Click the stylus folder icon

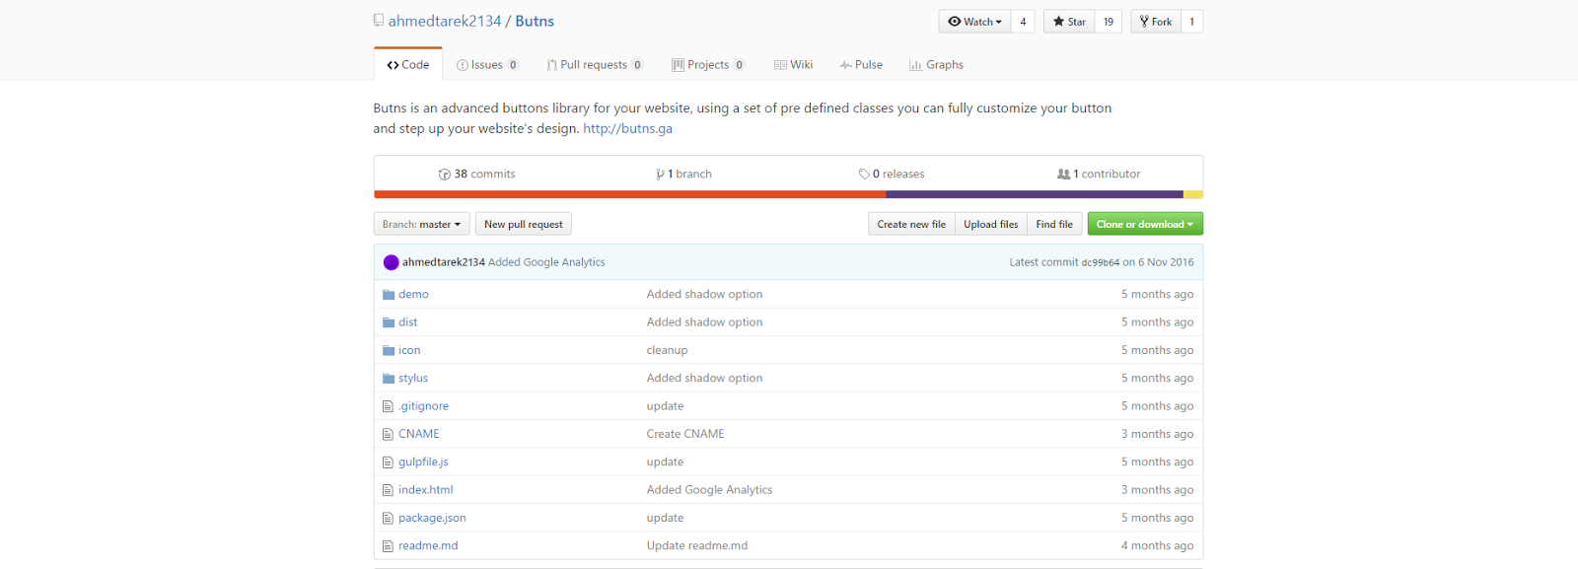point(389,379)
